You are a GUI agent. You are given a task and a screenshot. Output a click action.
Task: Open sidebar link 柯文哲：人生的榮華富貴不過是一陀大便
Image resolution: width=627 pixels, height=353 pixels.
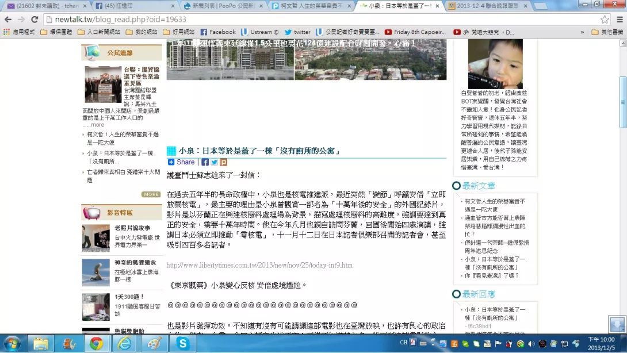tap(123, 139)
